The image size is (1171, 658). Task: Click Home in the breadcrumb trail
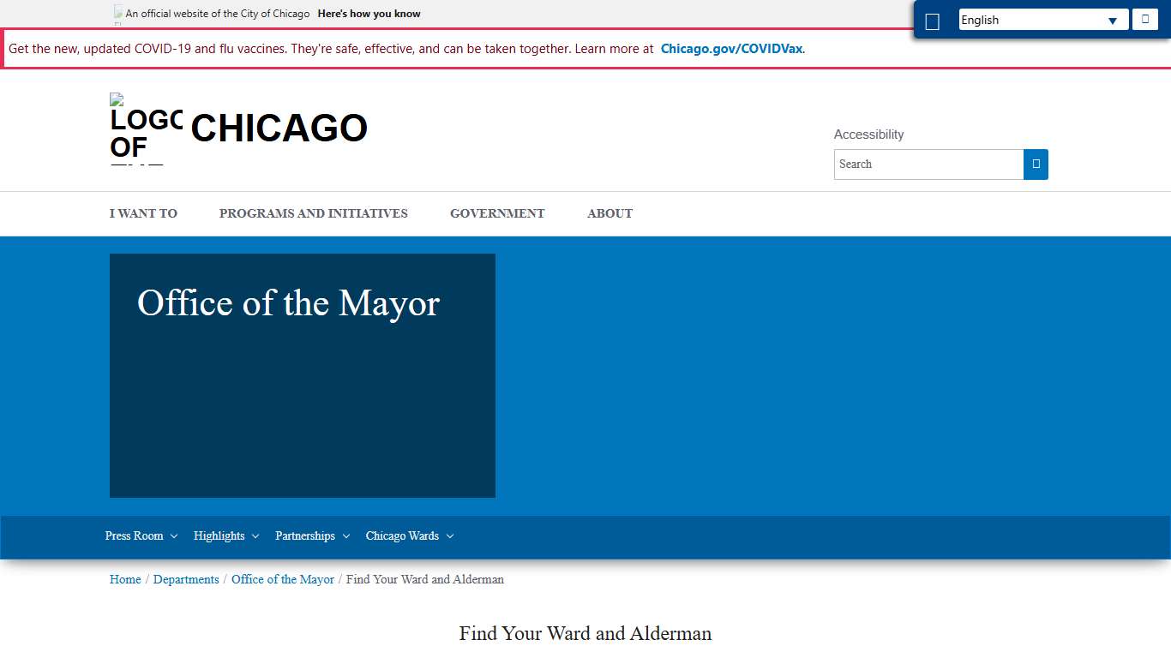125,579
